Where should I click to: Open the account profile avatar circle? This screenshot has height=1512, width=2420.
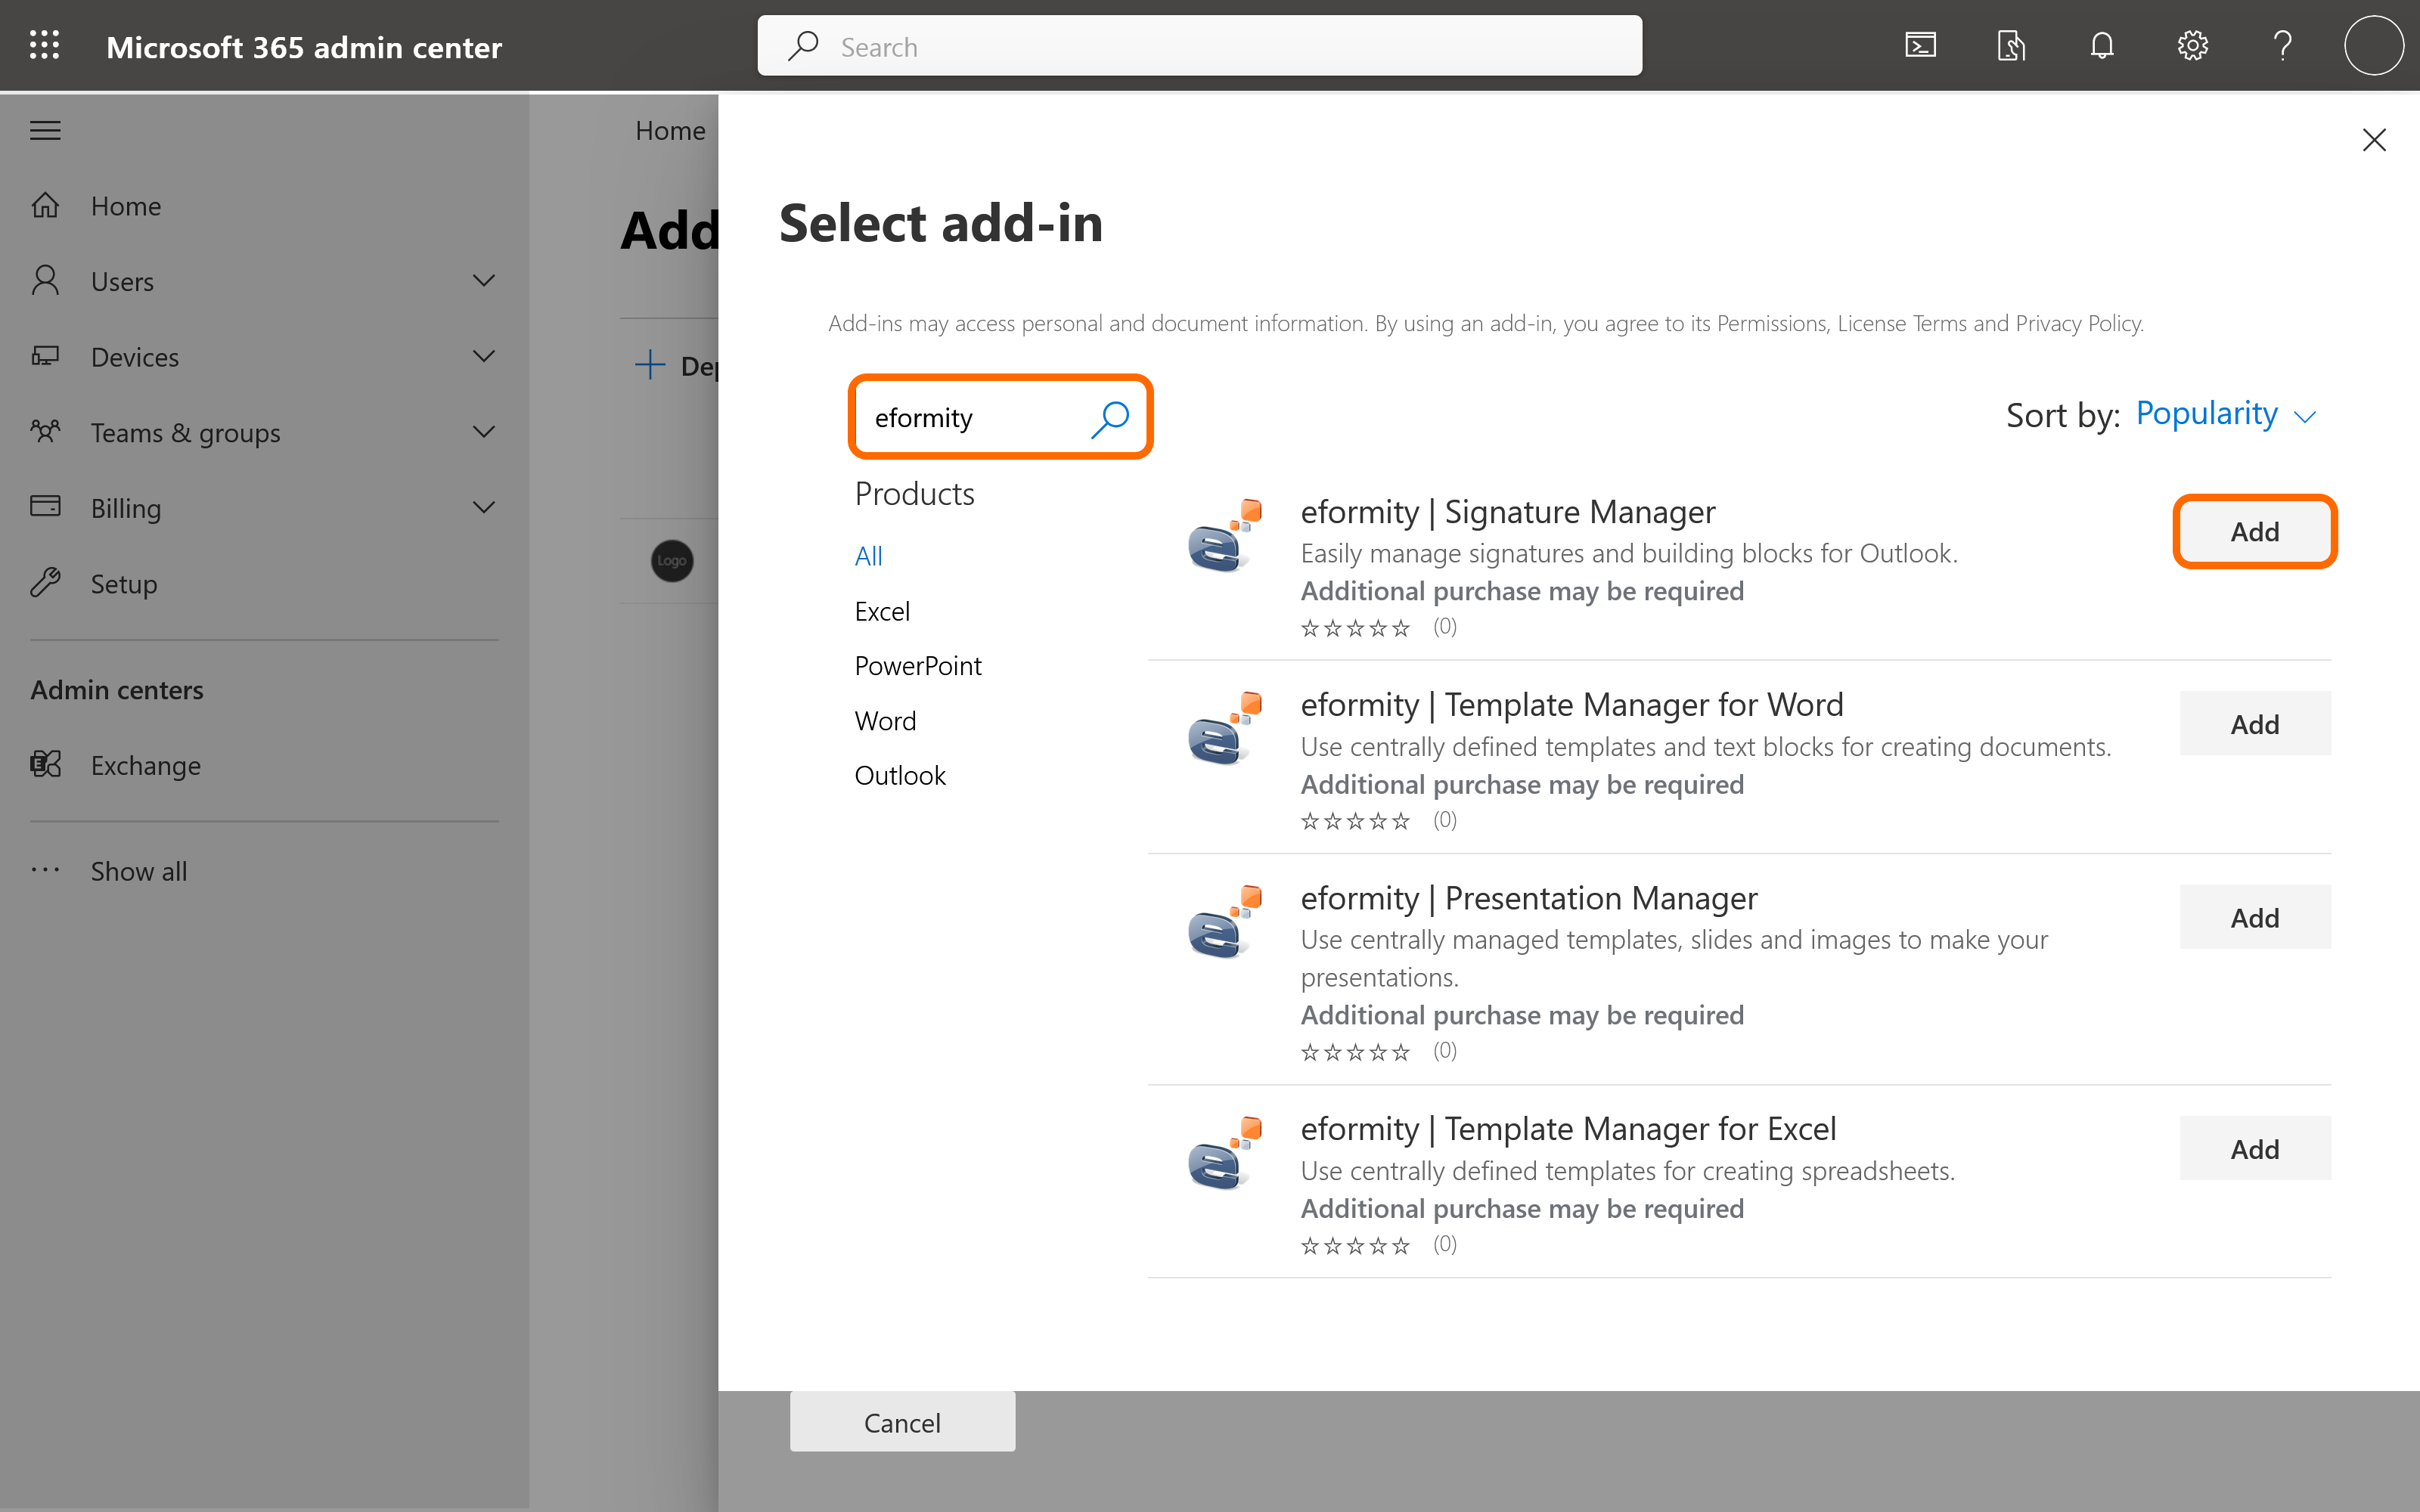pos(2373,46)
